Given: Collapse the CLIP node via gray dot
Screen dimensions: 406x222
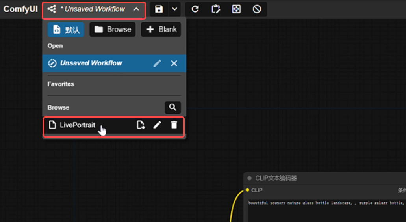Looking at the screenshot, I should coord(249,178).
